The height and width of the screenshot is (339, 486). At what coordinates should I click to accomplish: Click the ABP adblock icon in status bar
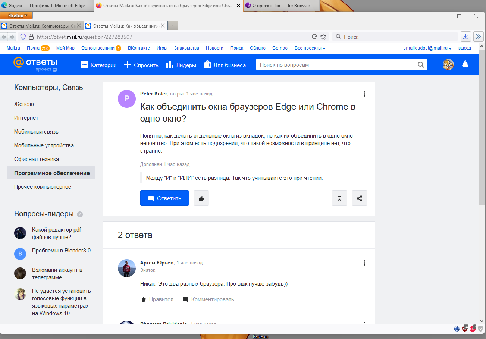click(473, 329)
